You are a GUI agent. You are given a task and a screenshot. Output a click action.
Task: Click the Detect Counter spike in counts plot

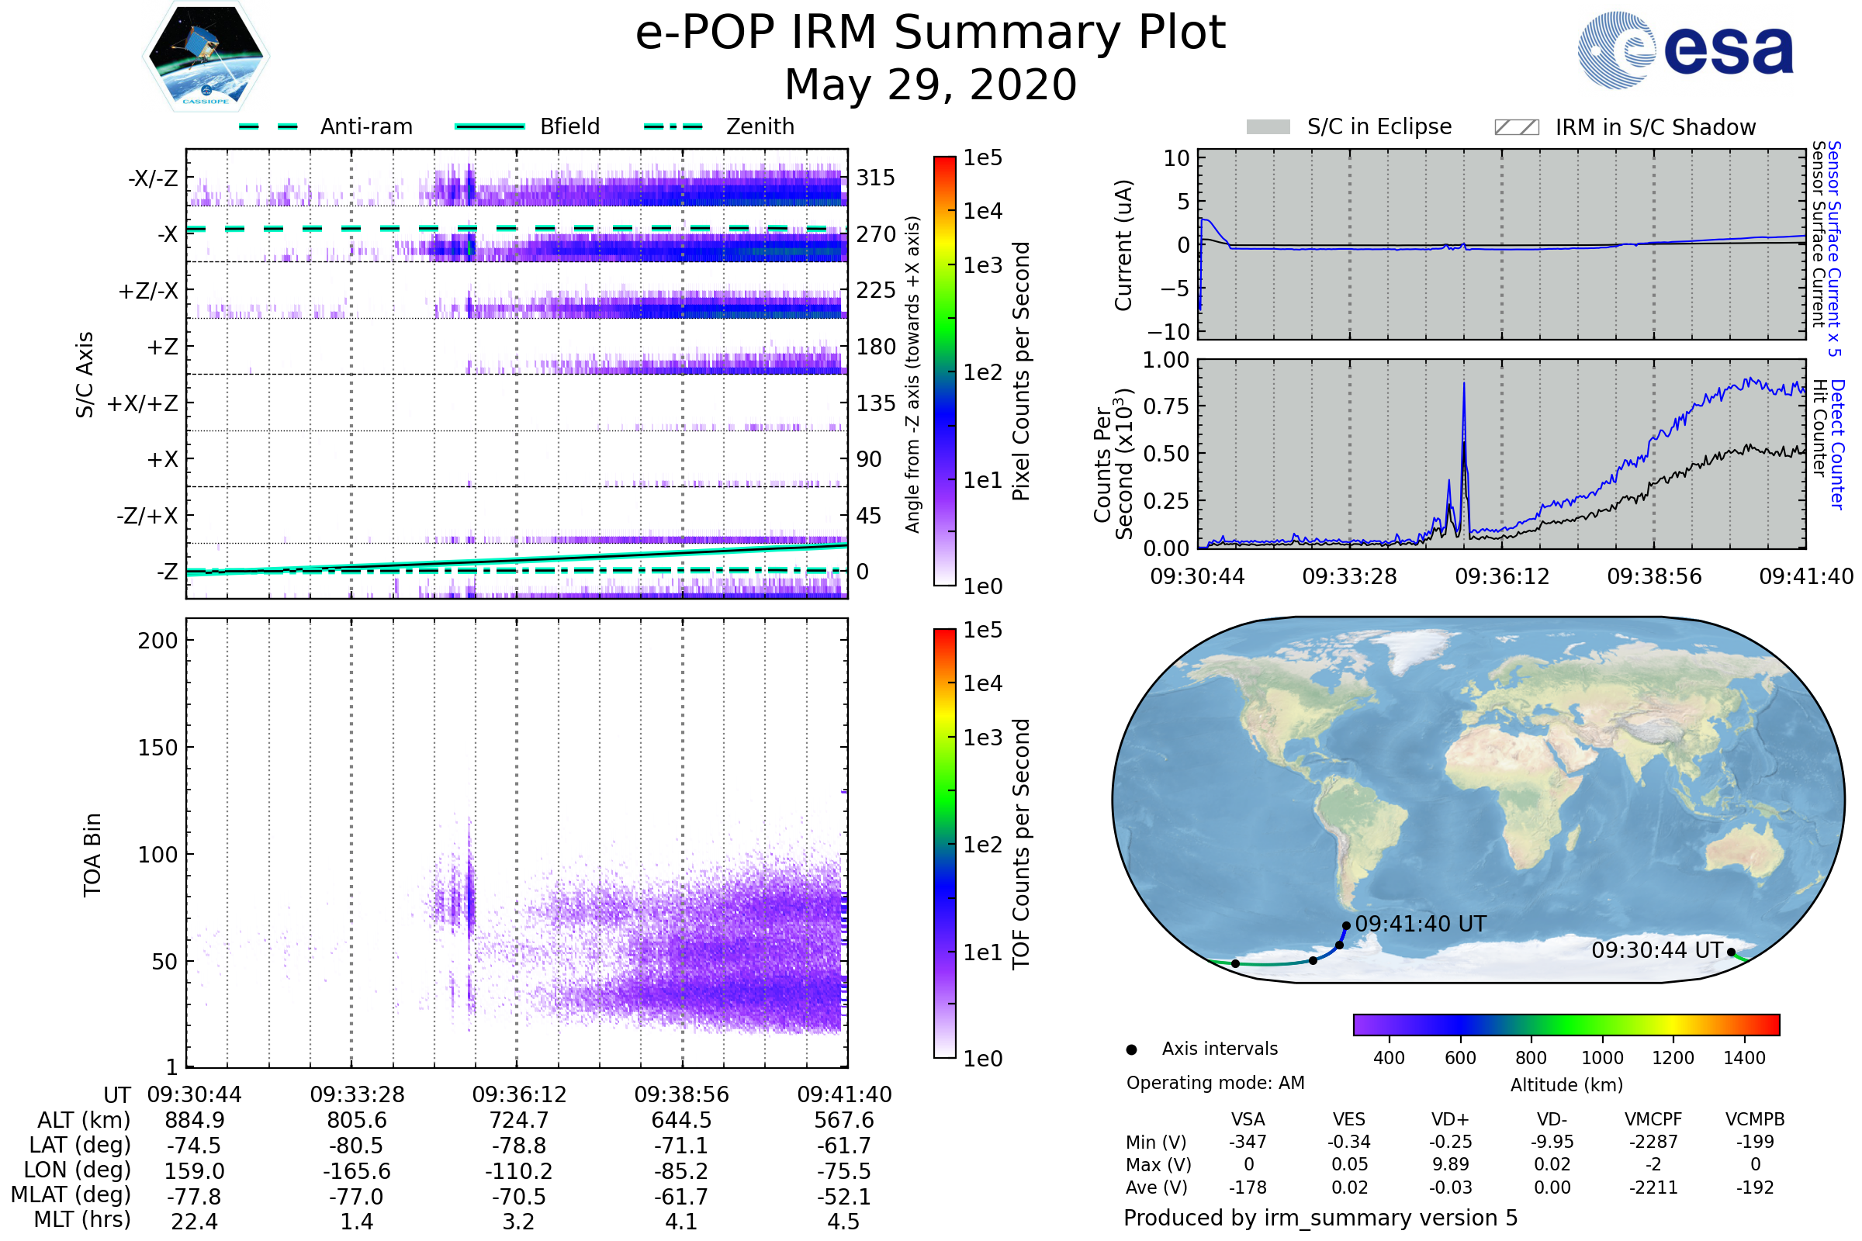click(1464, 388)
